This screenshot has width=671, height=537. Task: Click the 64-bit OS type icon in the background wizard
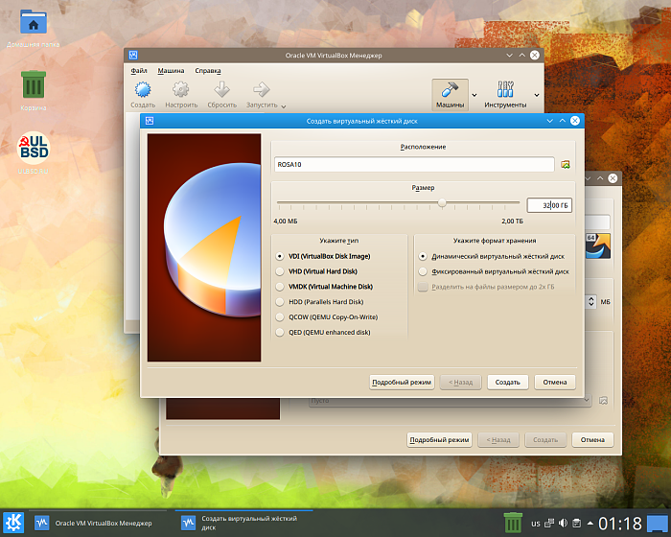(598, 245)
